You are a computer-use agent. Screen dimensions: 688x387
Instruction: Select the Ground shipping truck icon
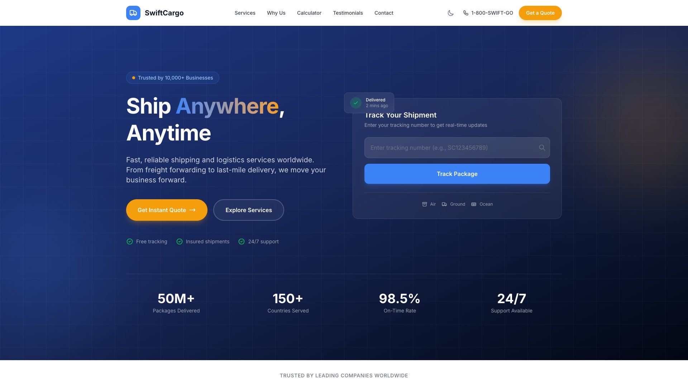tap(444, 204)
